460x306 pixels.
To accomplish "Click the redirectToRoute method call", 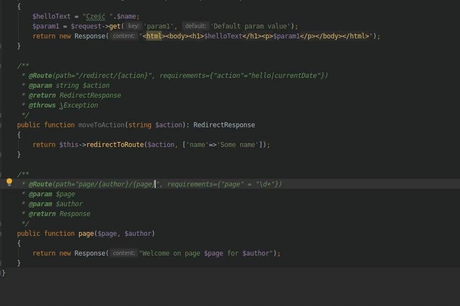I will tap(115, 145).
